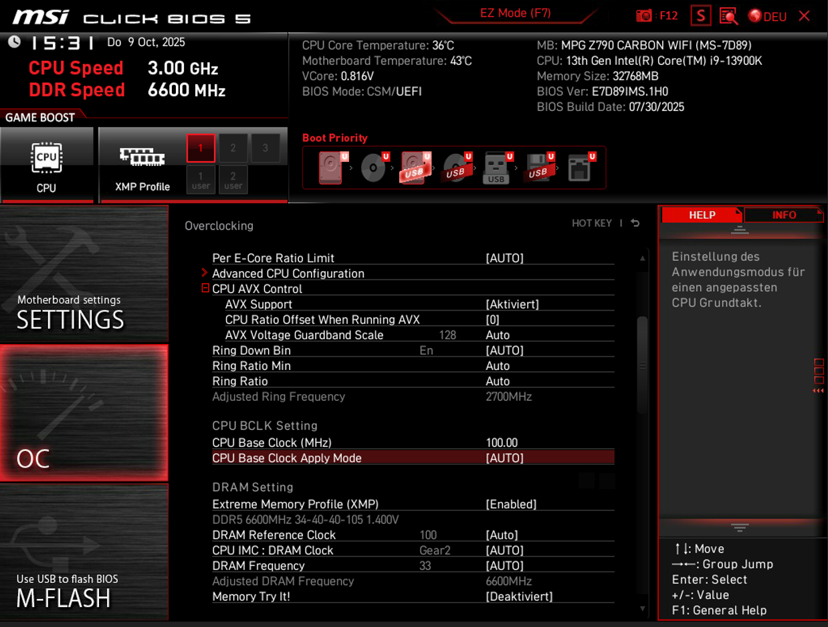Switch to the HELP tab
Screen dimensions: 828x627
click(702, 215)
